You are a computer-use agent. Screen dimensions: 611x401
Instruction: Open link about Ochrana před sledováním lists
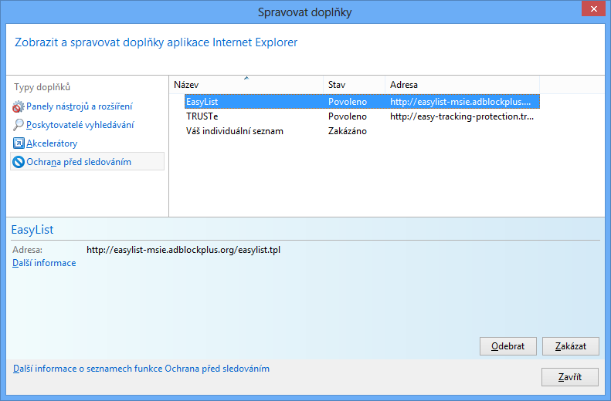pos(141,369)
